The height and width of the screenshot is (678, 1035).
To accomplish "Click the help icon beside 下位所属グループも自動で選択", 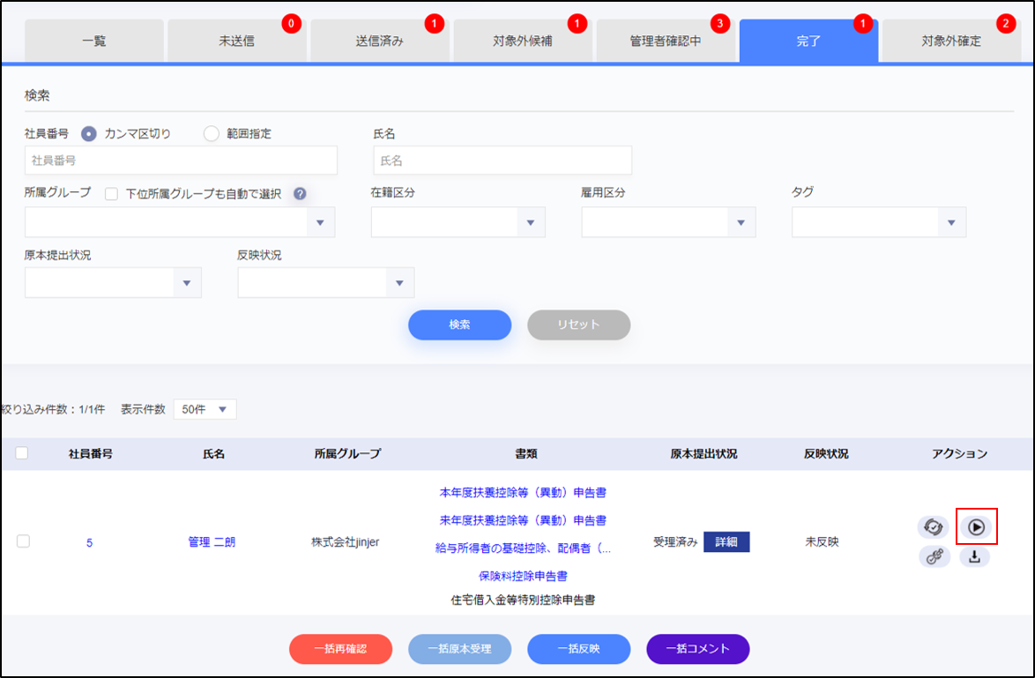I will coord(300,194).
